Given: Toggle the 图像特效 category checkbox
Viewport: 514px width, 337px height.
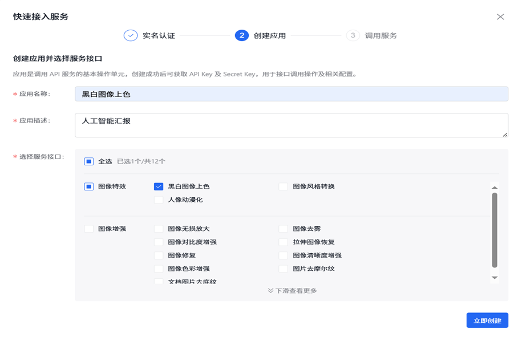Looking at the screenshot, I should [89, 186].
